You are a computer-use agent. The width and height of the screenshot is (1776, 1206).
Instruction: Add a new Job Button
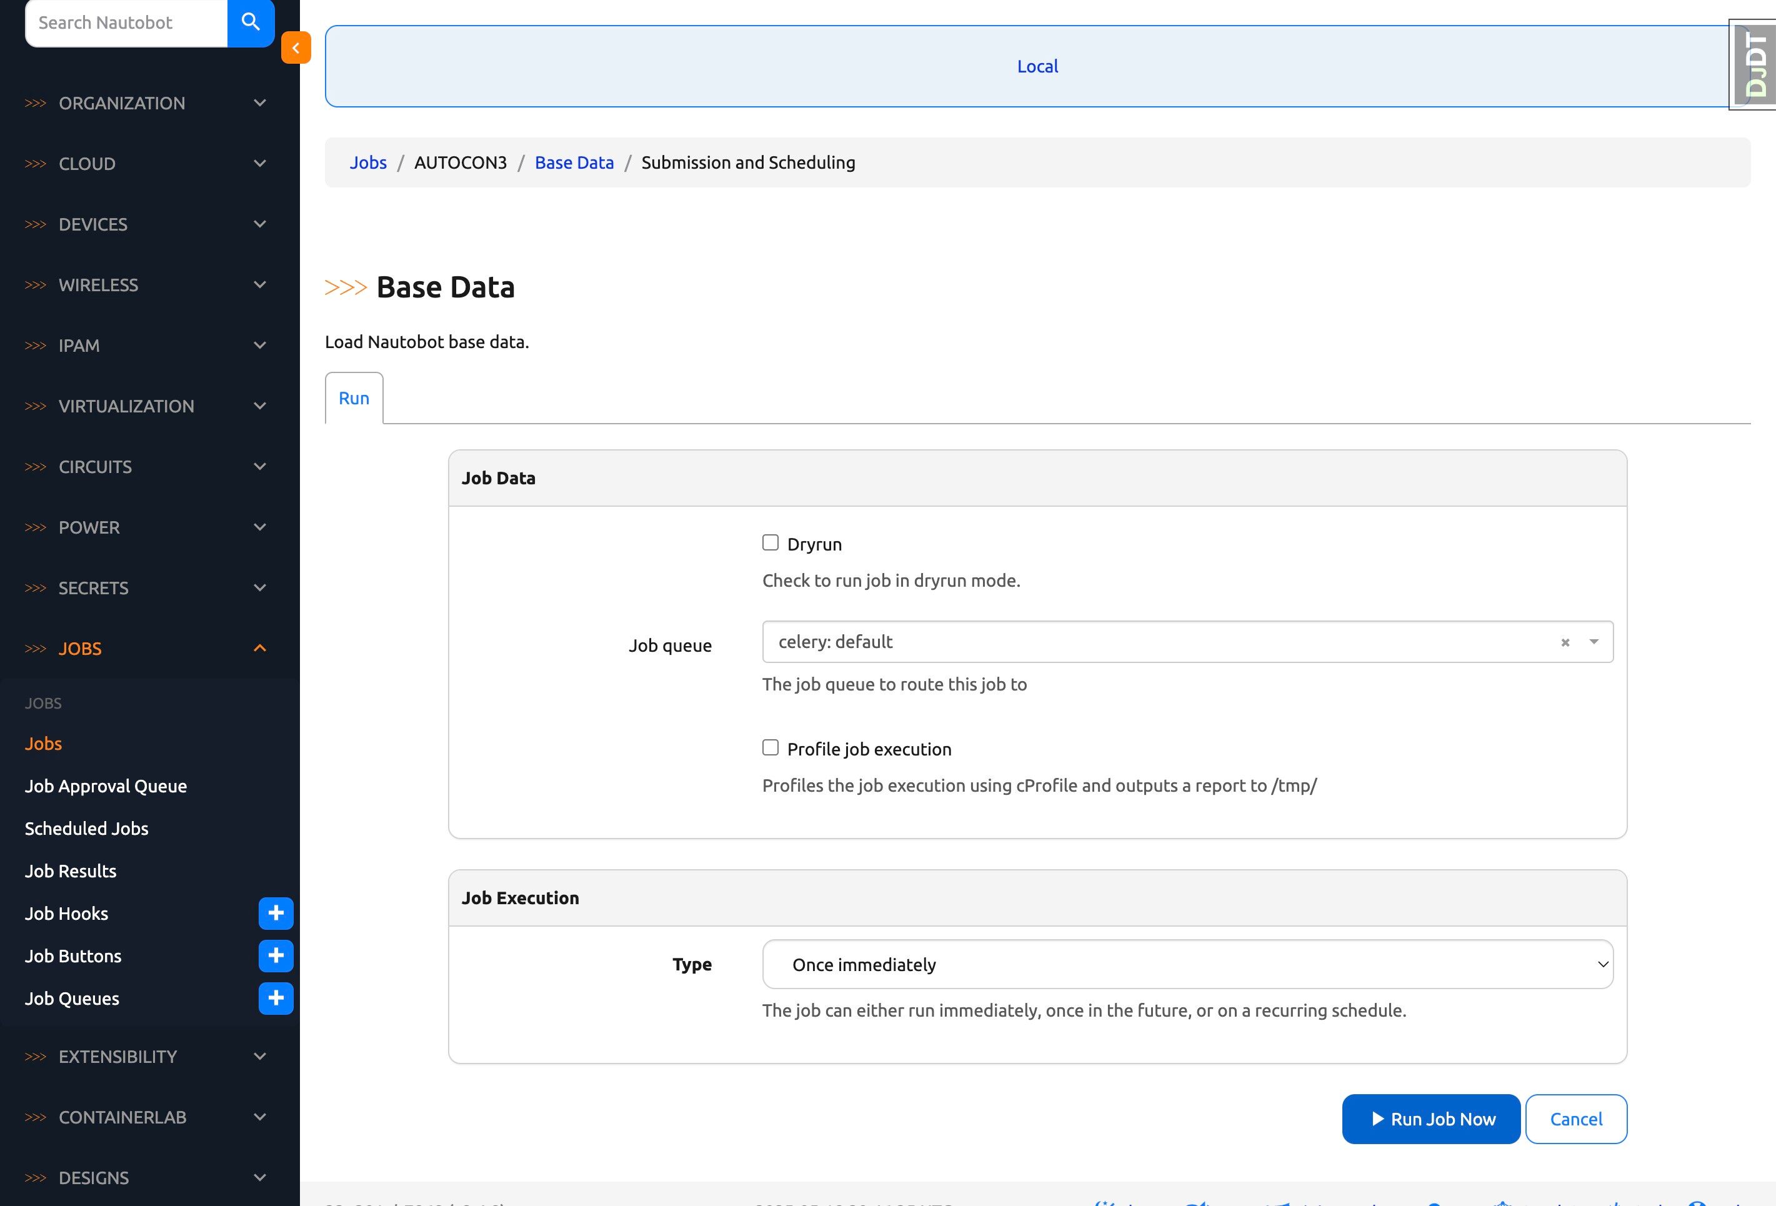(276, 955)
